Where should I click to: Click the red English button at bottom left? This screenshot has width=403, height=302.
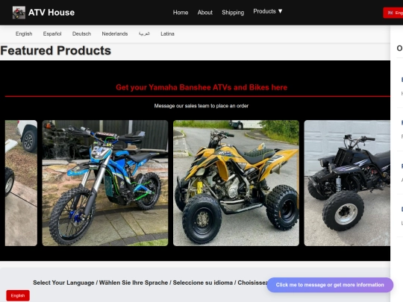[x=18, y=295]
